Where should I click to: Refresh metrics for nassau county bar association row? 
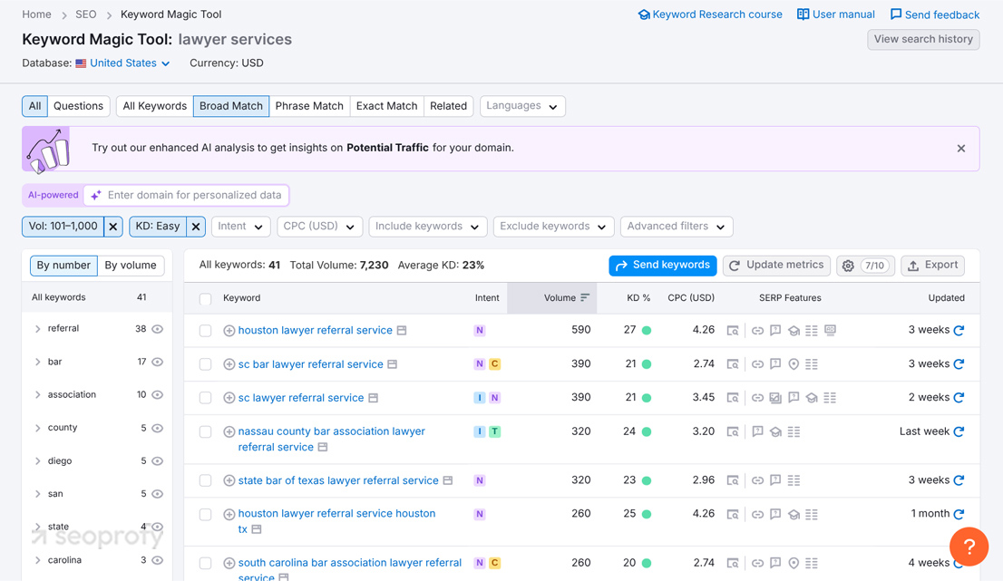(x=959, y=431)
